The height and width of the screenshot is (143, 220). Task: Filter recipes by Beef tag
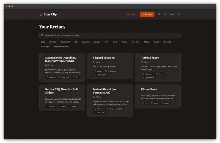43,42
